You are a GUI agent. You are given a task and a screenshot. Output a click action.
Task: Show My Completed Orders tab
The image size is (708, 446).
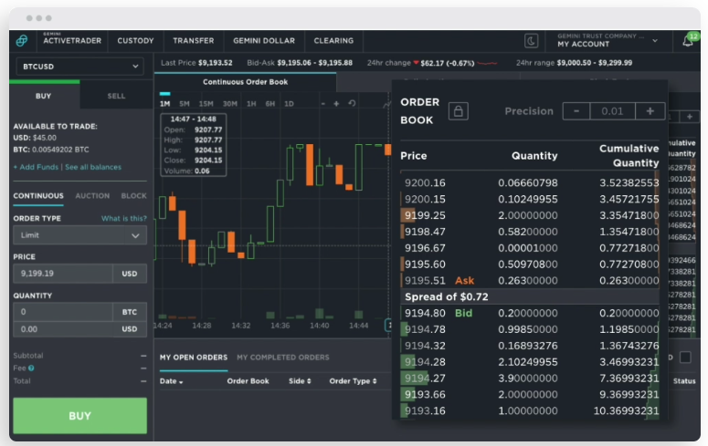pos(283,358)
